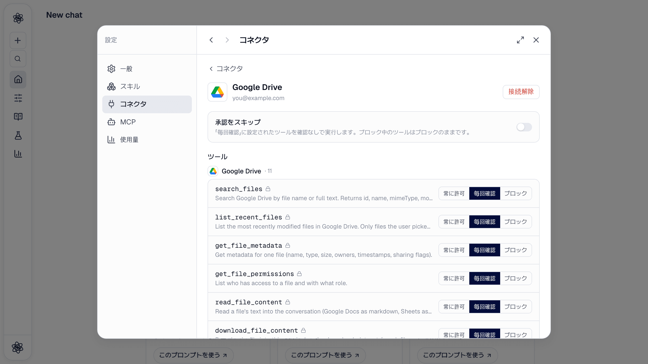This screenshot has width=648, height=364.
Task: Set get_file_permissions to 常に許可
Action: point(454,278)
